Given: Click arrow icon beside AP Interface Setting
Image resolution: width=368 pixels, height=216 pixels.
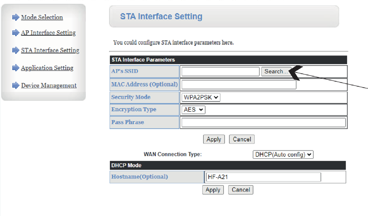Looking at the screenshot, I should click(x=16, y=33).
